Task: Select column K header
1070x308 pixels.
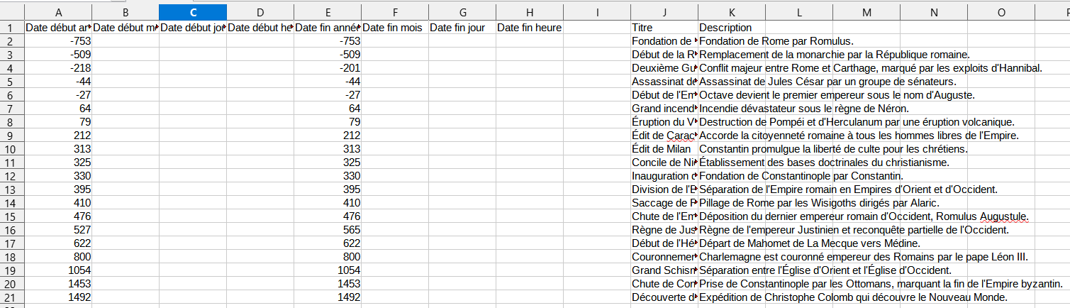Action: (732, 12)
